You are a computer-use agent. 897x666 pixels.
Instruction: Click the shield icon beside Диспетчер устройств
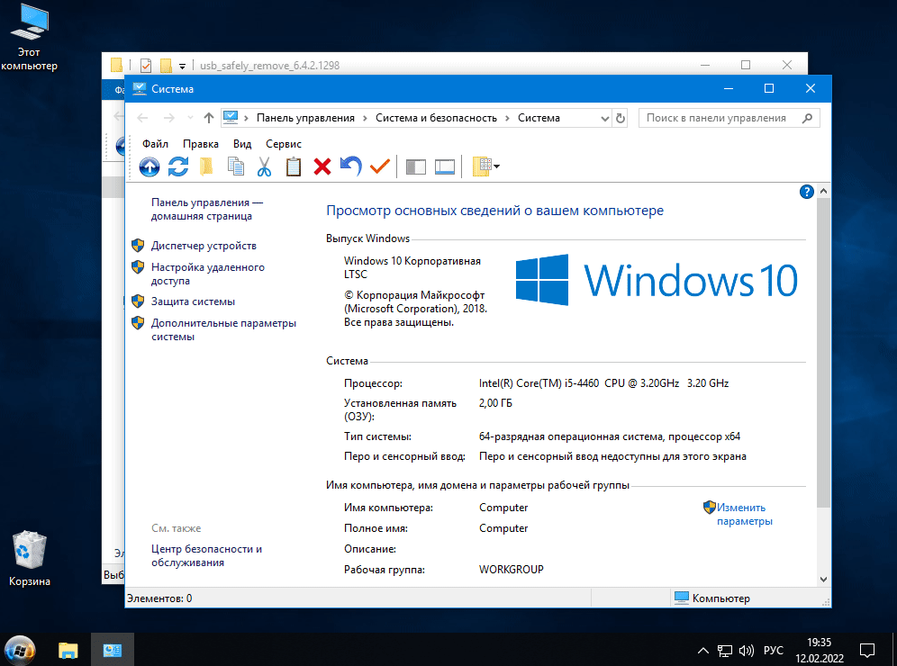pos(138,246)
